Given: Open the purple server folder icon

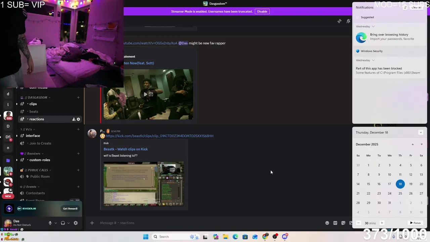Looking at the screenshot, I should [8, 160].
